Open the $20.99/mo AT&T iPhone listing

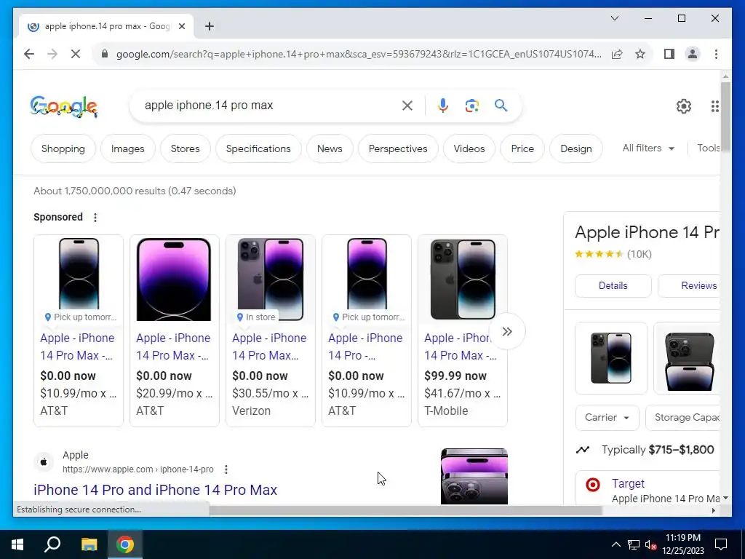(175, 331)
